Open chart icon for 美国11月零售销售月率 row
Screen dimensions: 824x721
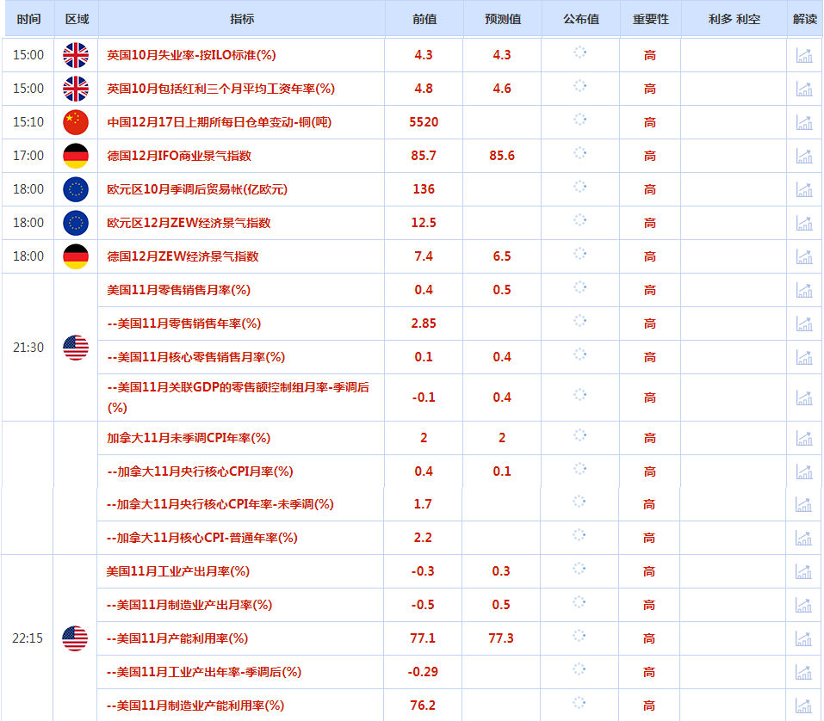coord(804,291)
